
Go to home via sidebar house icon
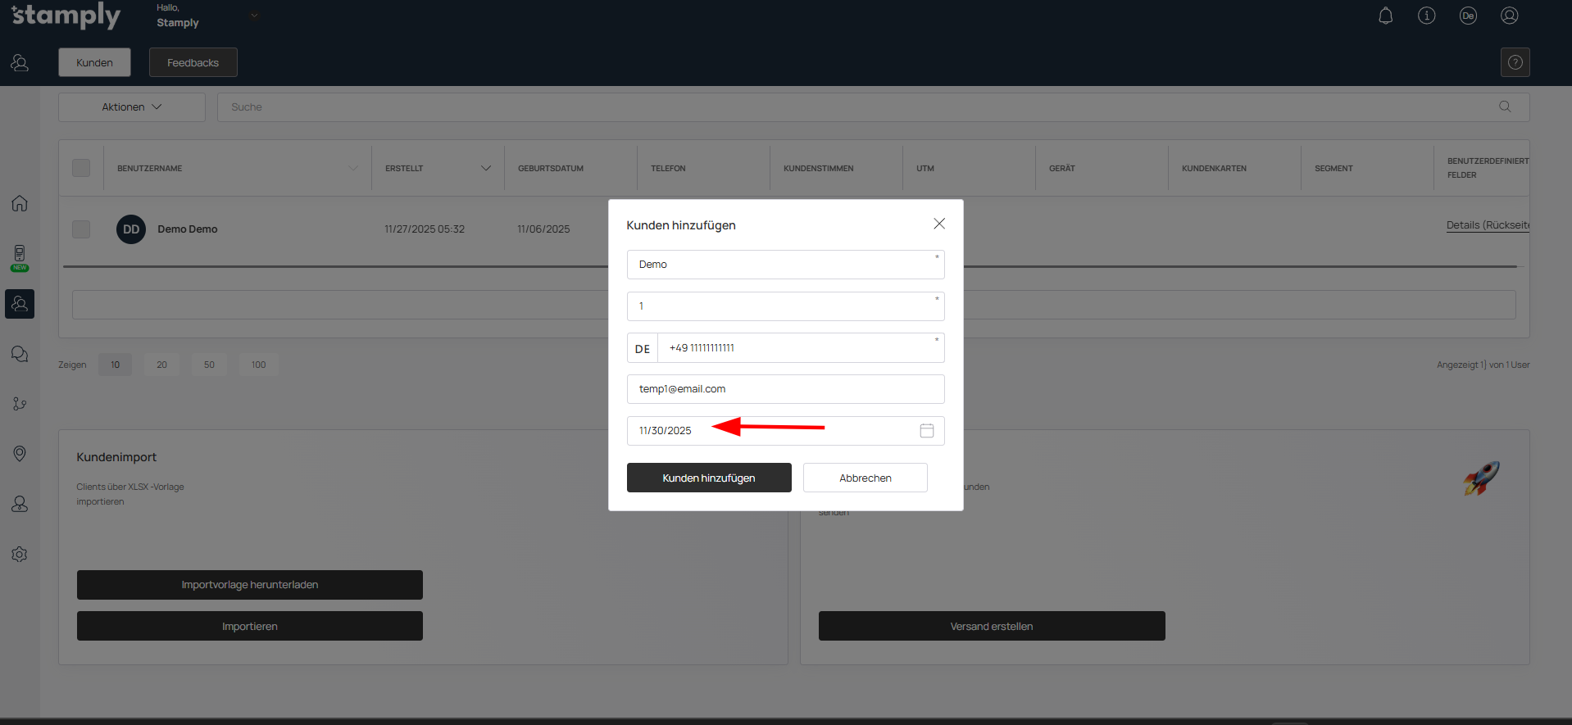pos(20,203)
